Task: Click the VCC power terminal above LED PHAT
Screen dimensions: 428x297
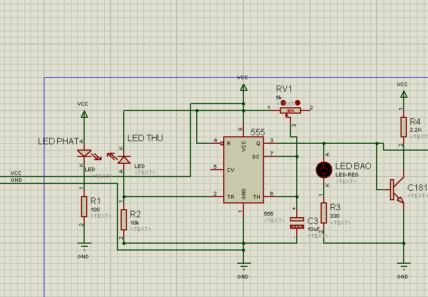Action: coord(84,114)
